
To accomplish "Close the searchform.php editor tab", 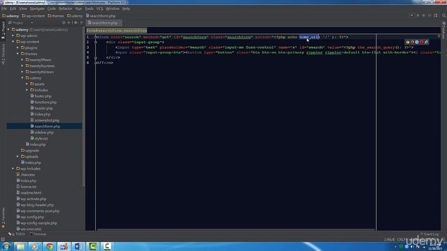I will [119, 23].
